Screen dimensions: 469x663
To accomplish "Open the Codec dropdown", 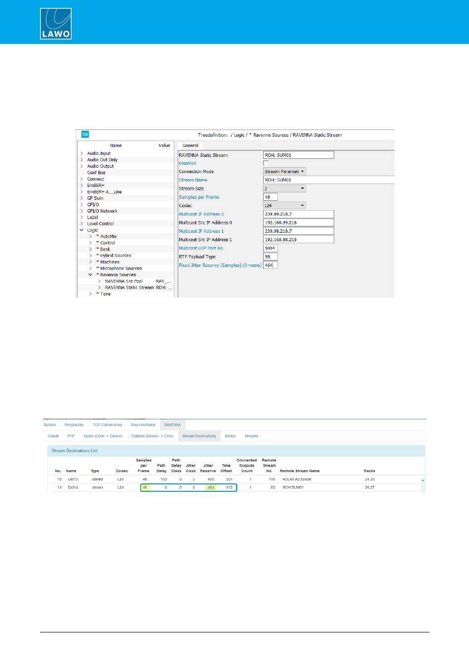I will (x=284, y=206).
